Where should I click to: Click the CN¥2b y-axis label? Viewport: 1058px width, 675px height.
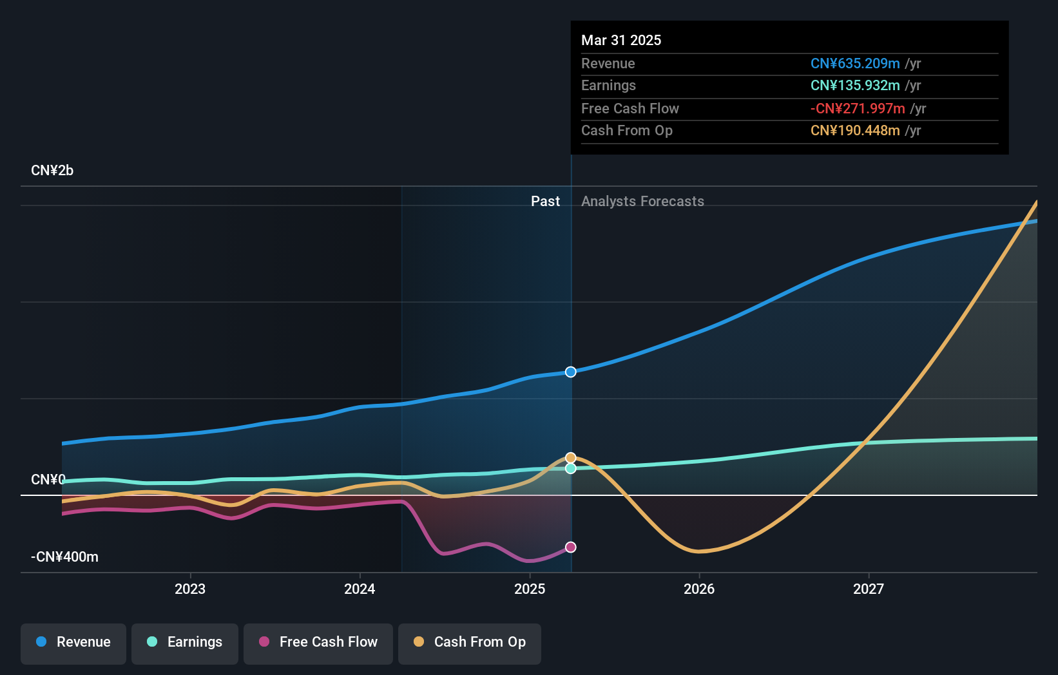point(52,171)
